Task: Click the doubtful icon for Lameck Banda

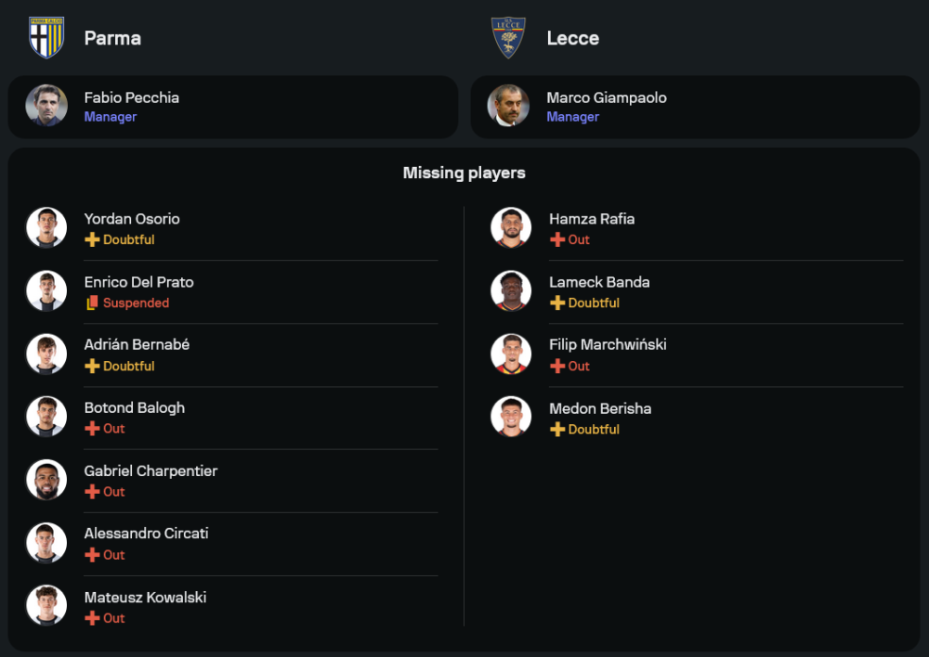Action: pos(557,303)
